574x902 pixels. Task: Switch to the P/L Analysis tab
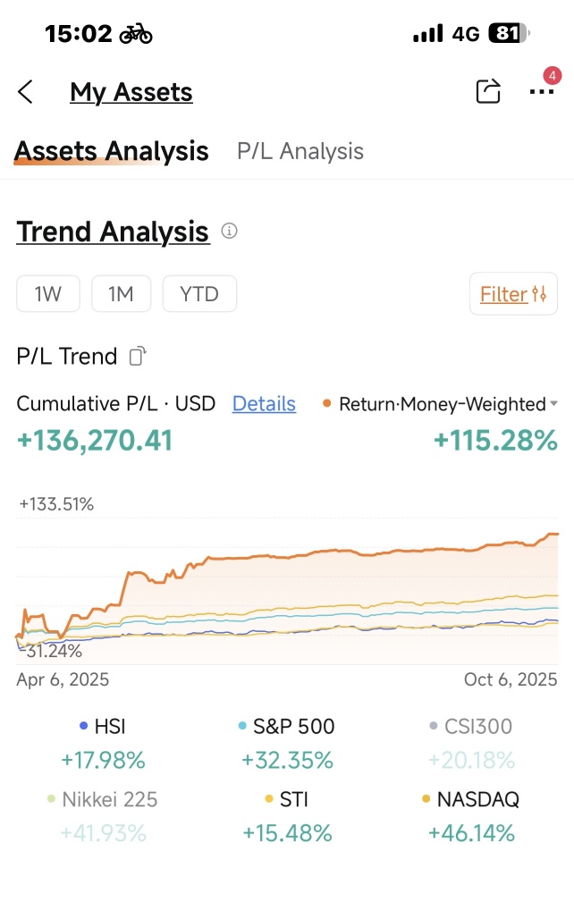(x=299, y=151)
